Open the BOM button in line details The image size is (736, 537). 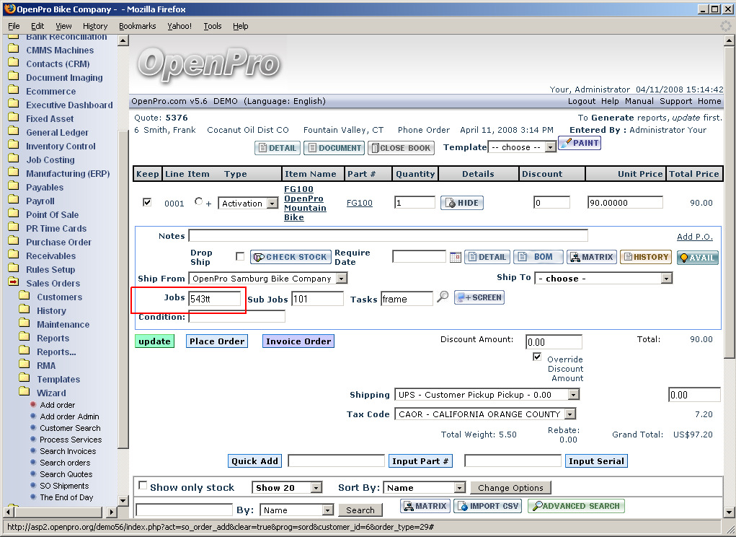tap(538, 257)
